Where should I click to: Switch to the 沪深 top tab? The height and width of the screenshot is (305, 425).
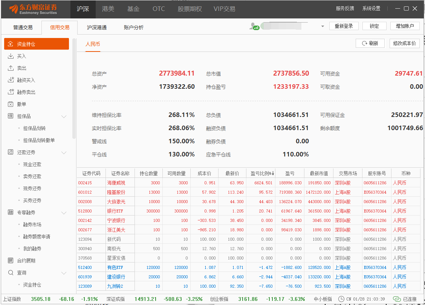pyautogui.click(x=83, y=9)
